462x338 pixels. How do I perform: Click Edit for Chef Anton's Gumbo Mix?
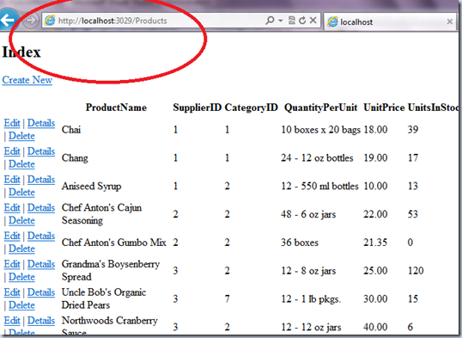pos(12,237)
